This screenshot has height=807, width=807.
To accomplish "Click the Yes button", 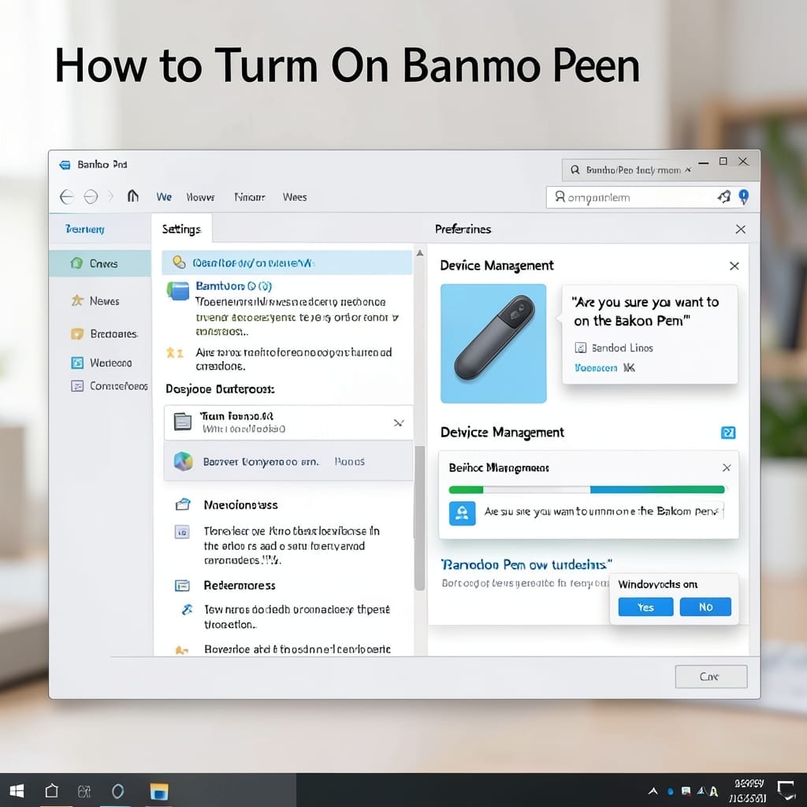I will pyautogui.click(x=646, y=607).
